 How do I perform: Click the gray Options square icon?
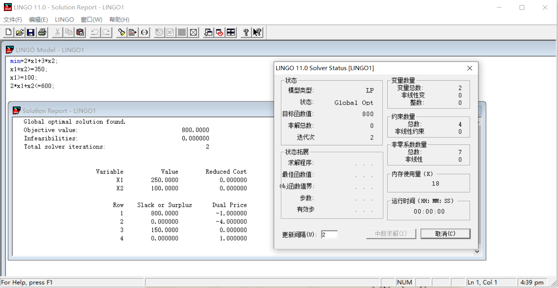(x=182, y=33)
